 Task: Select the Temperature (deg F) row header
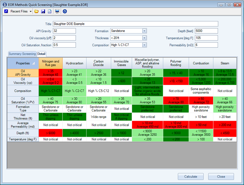(x=23, y=139)
